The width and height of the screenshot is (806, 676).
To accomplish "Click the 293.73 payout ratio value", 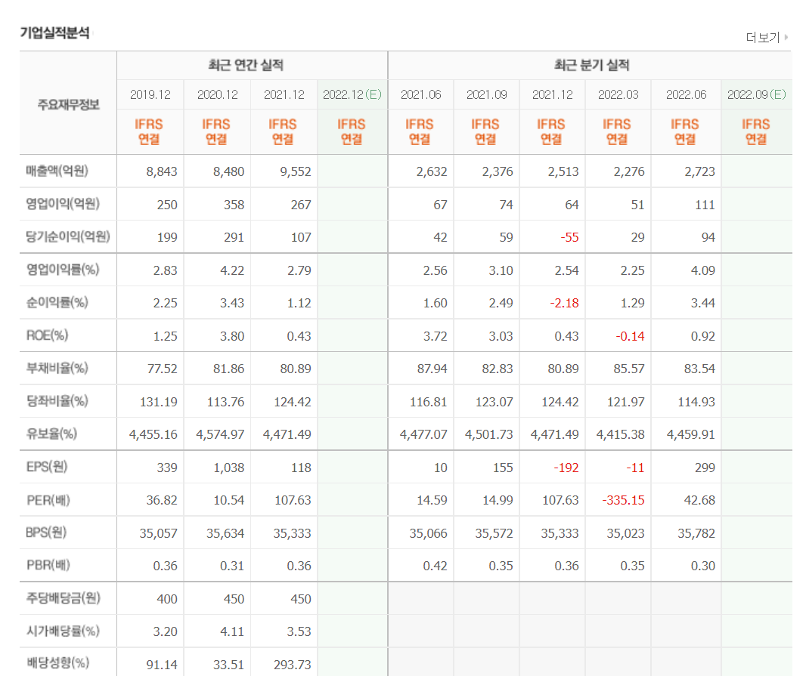I will click(x=293, y=665).
